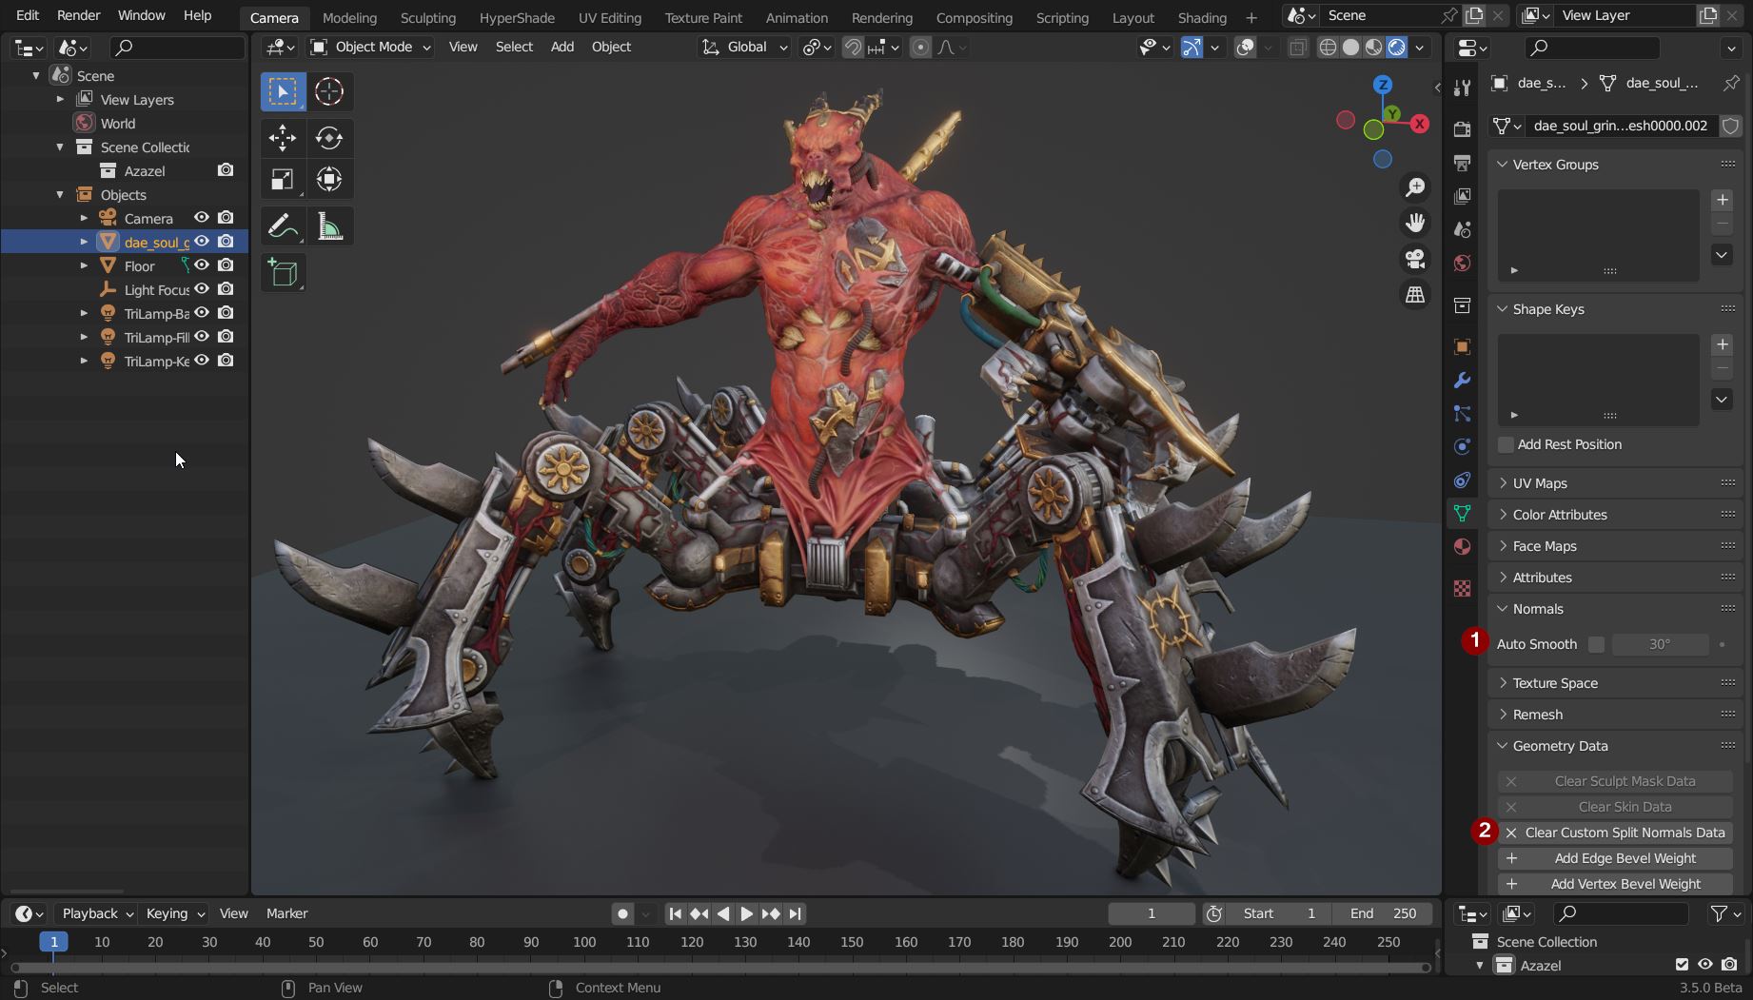Select the 3D Cursor tool
The image size is (1753, 1000).
pos(329,91)
